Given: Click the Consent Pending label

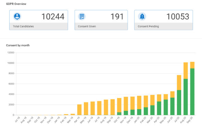Looking at the screenshot, I should [x=148, y=26].
